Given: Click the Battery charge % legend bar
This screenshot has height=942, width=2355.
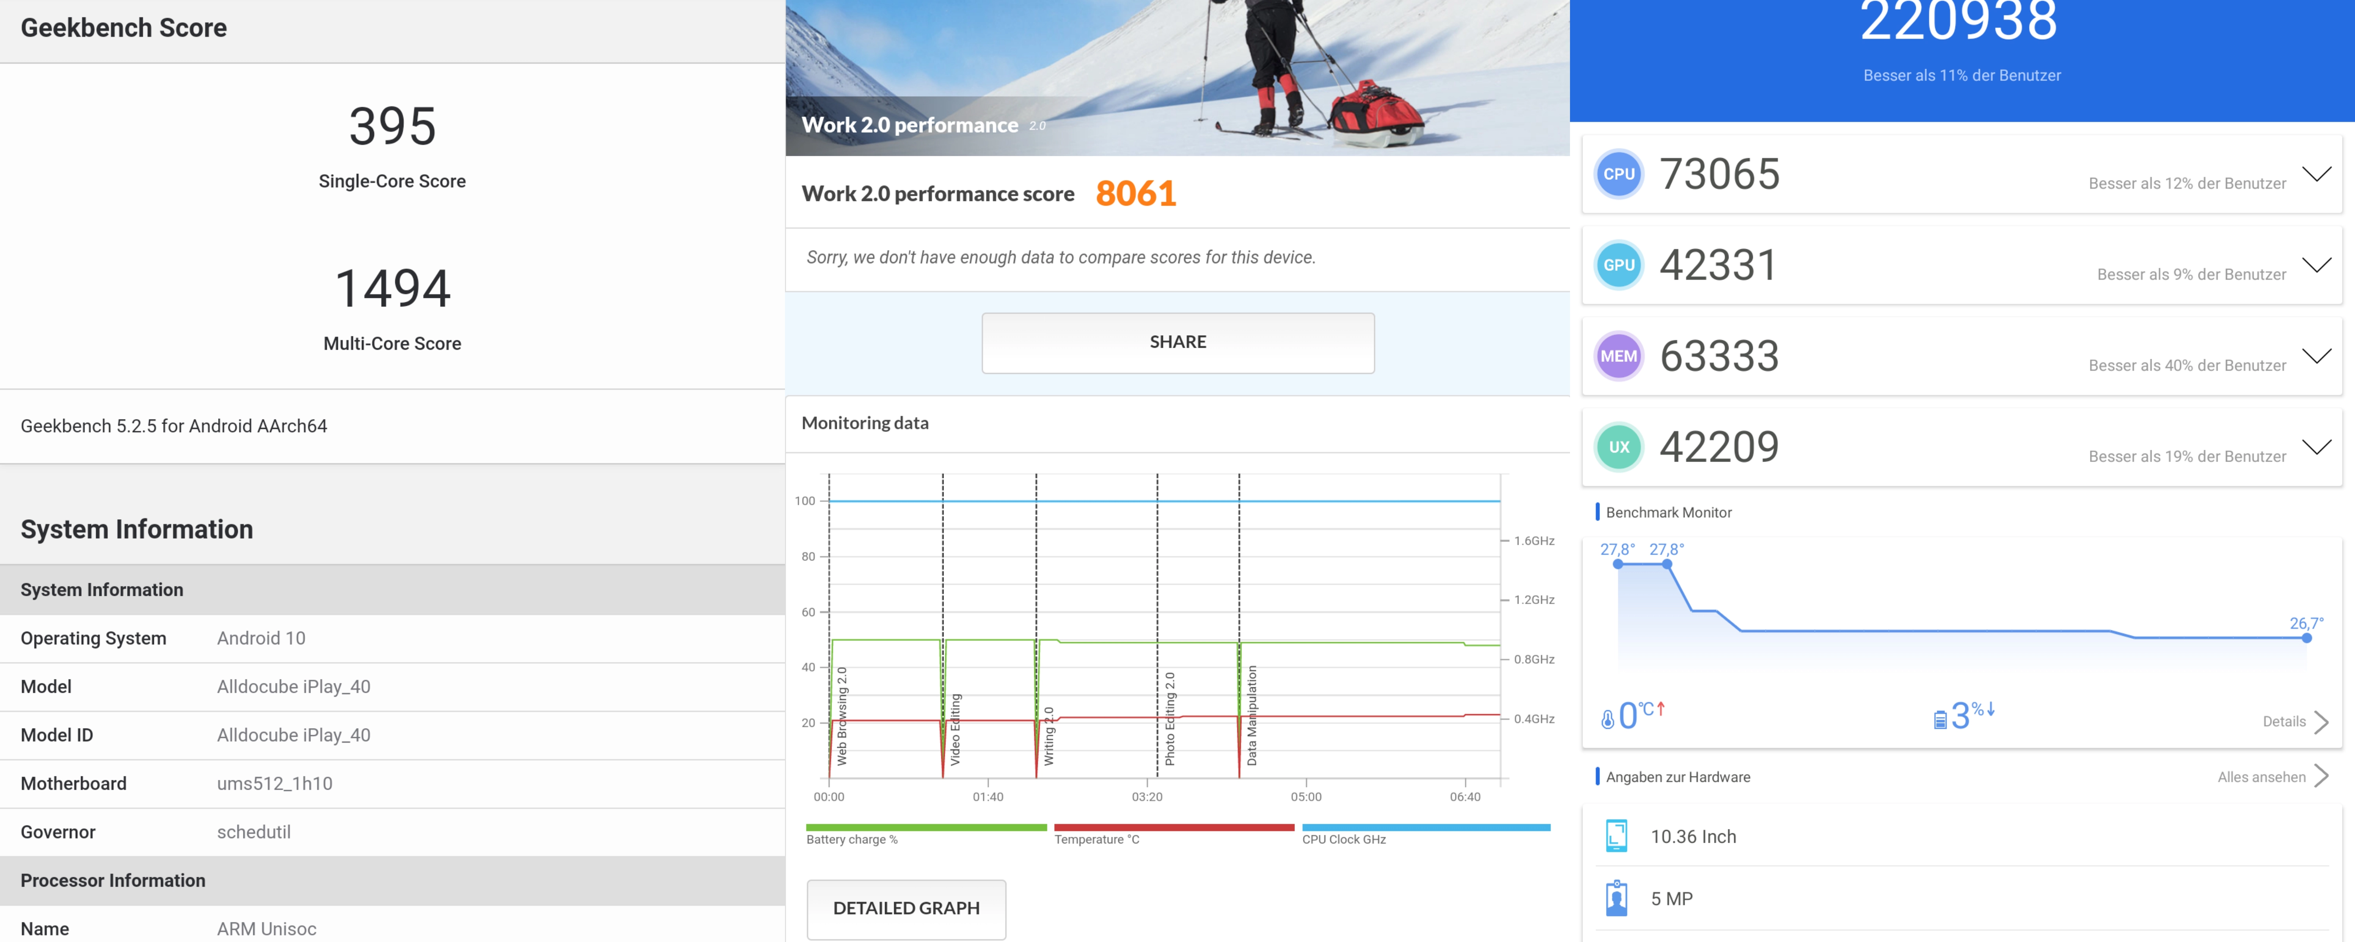Looking at the screenshot, I should click(926, 828).
